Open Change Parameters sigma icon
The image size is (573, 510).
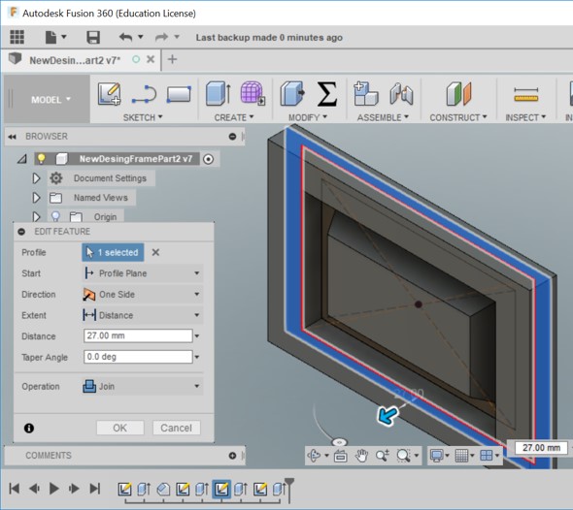tap(326, 94)
